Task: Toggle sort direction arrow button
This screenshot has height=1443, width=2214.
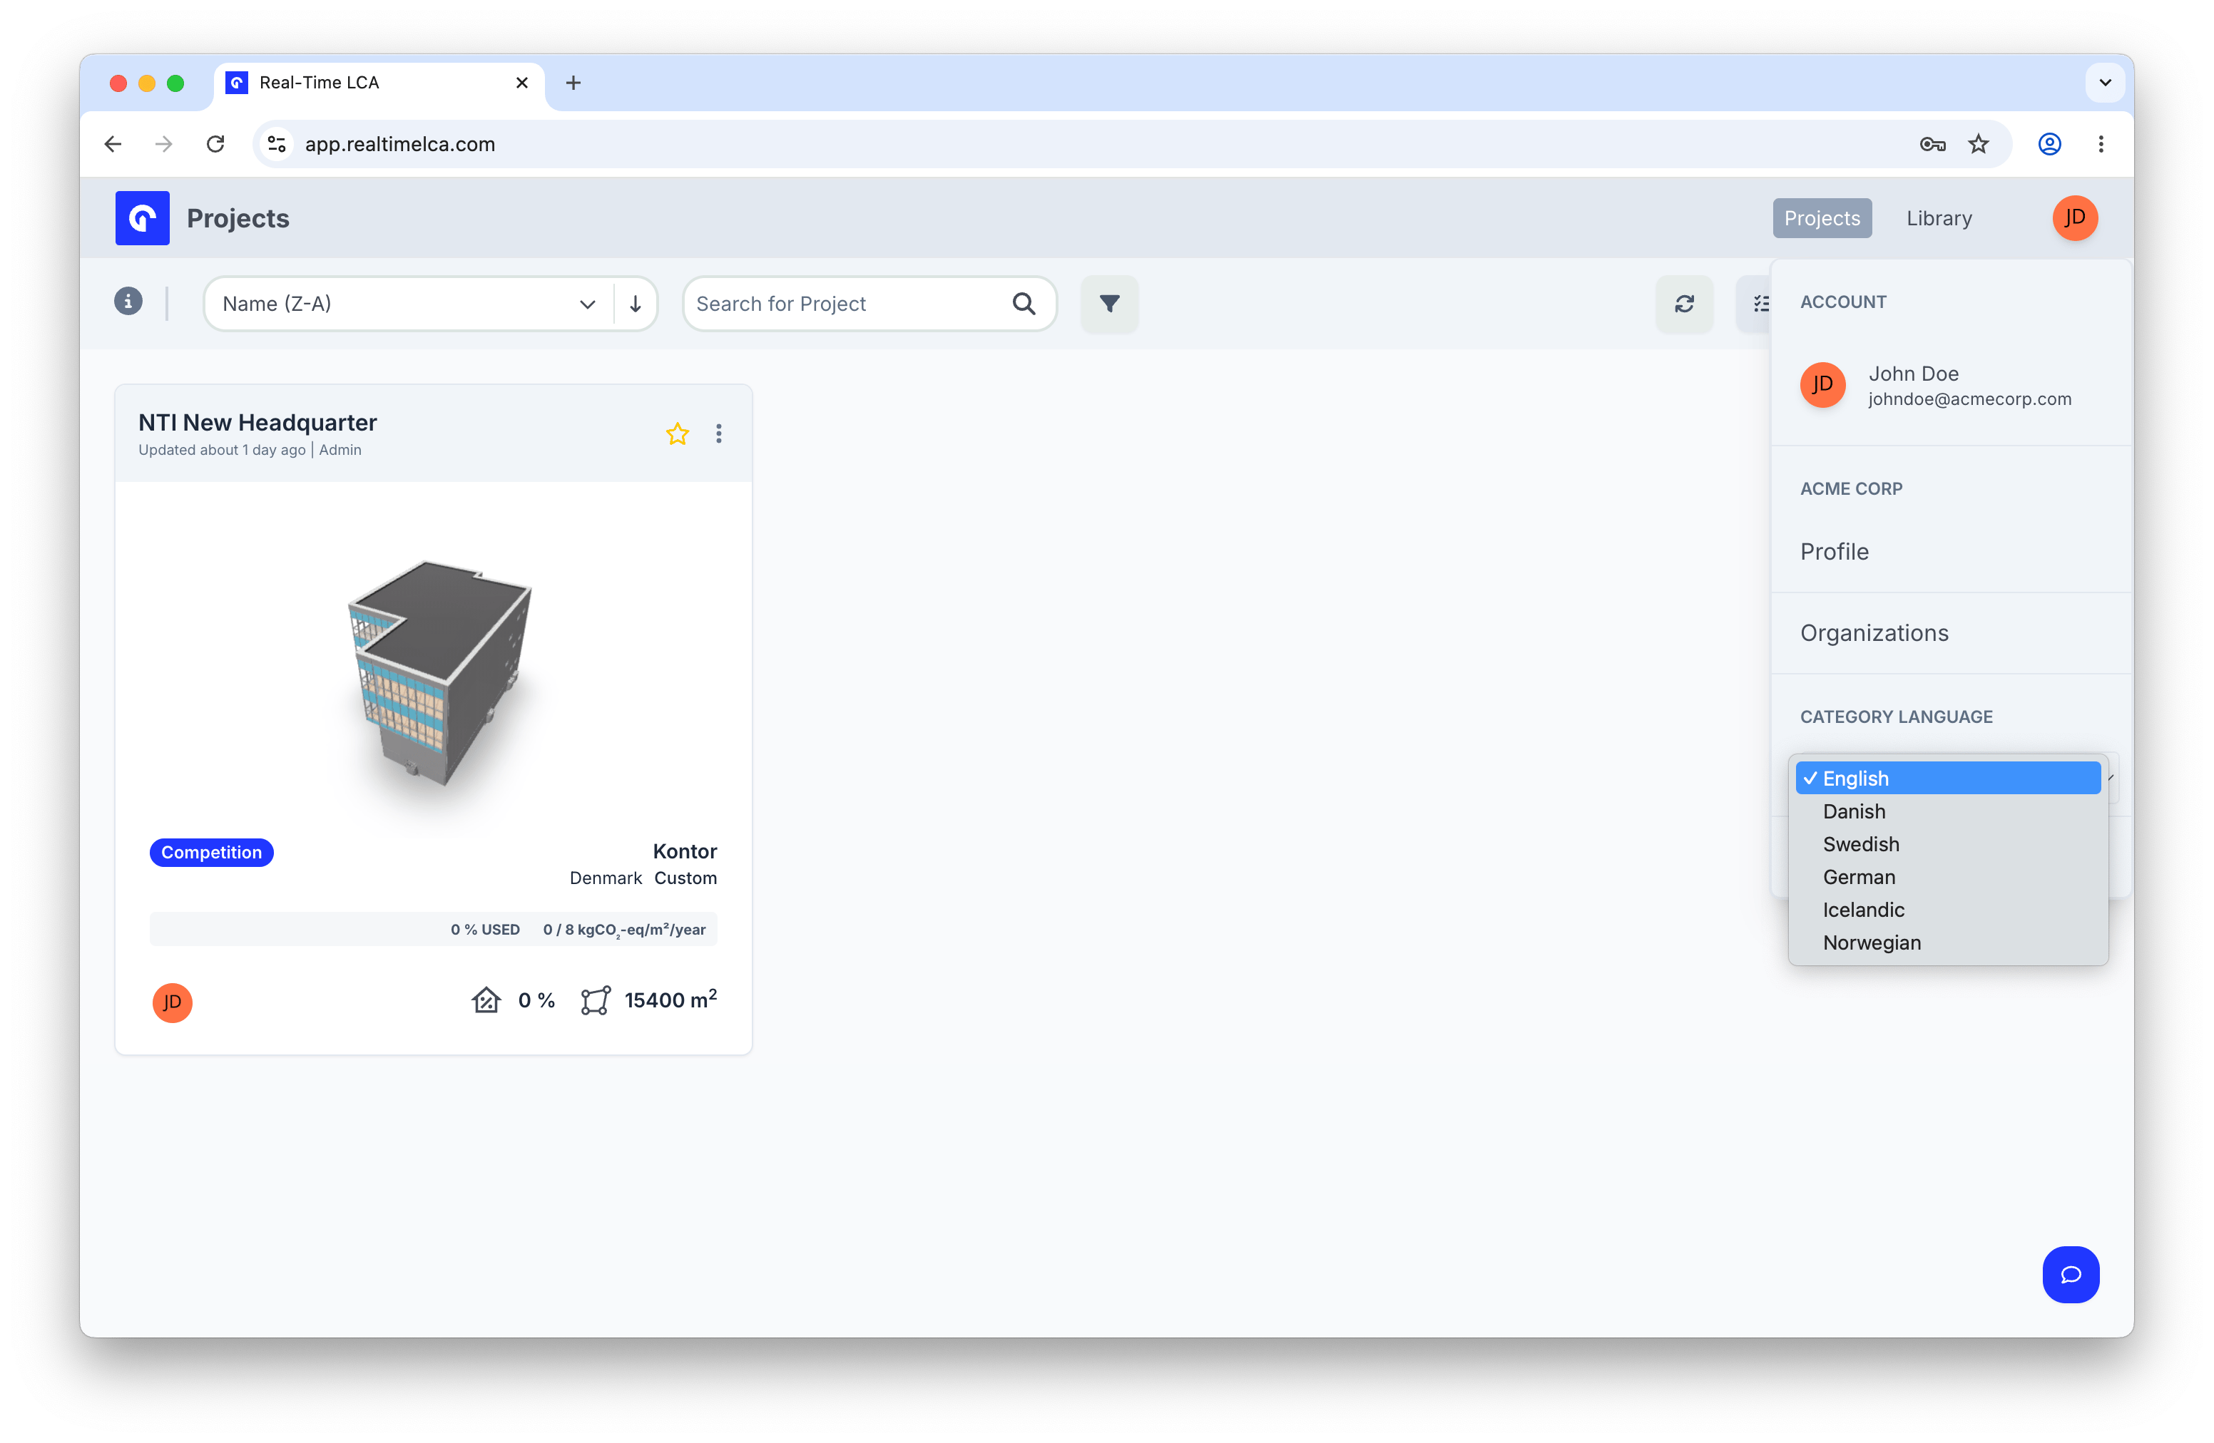Action: point(636,304)
